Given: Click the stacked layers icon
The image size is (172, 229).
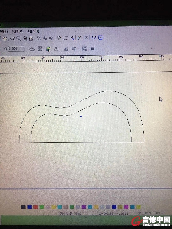Looking at the screenshot, I should click(48, 49).
